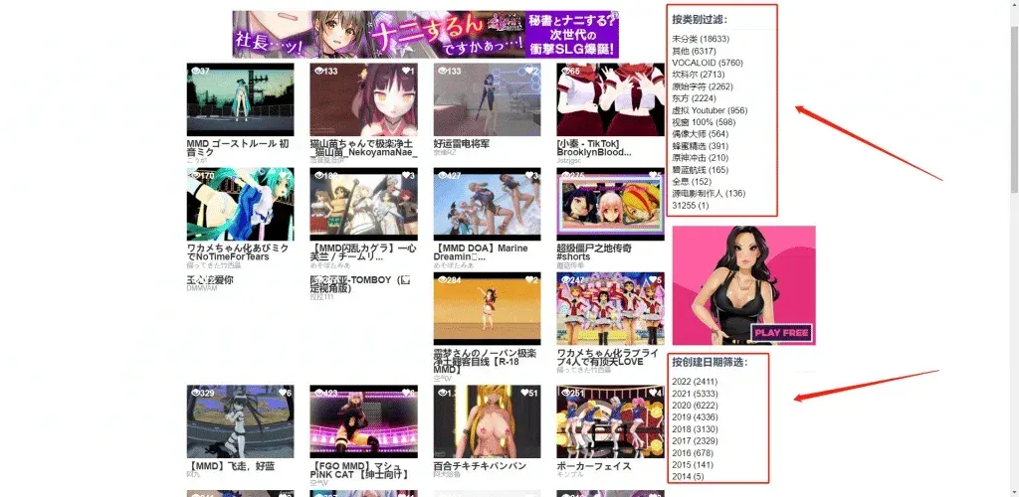Open title ワカメちゃん化ラブライブ4人で有顶天LOVE
The image size is (1019, 497).
tap(606, 357)
